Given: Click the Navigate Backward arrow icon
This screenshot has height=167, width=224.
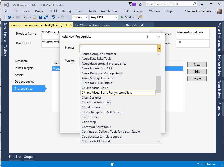Looking at the screenshot, I should pyautogui.click(x=9, y=17).
